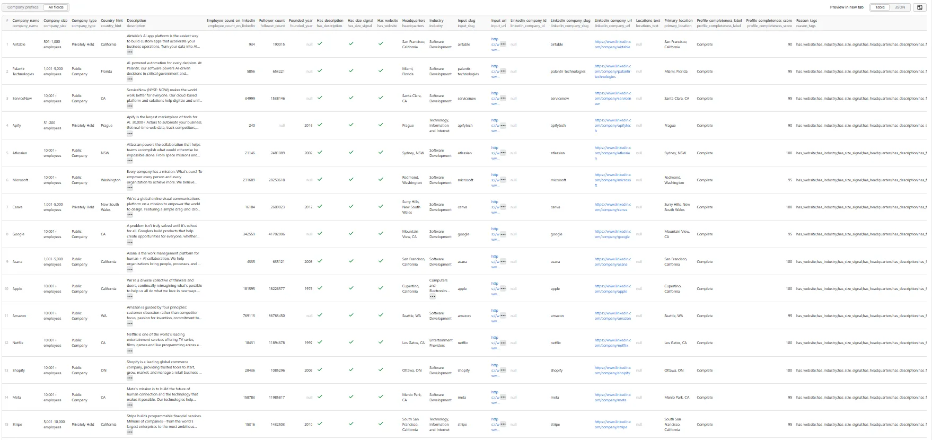Viewport: 932px width, 440px height.
Task: Select the '501-1,000 employees' cell for Airtable
Action: [x=52, y=44]
